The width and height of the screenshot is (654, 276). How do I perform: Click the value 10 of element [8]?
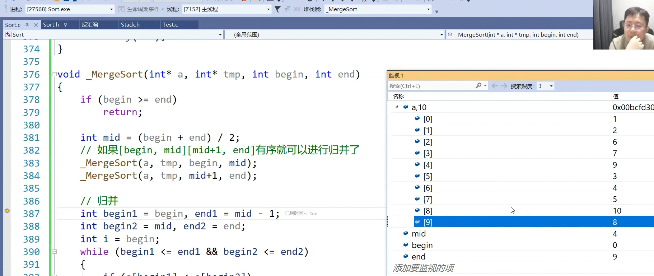617,211
